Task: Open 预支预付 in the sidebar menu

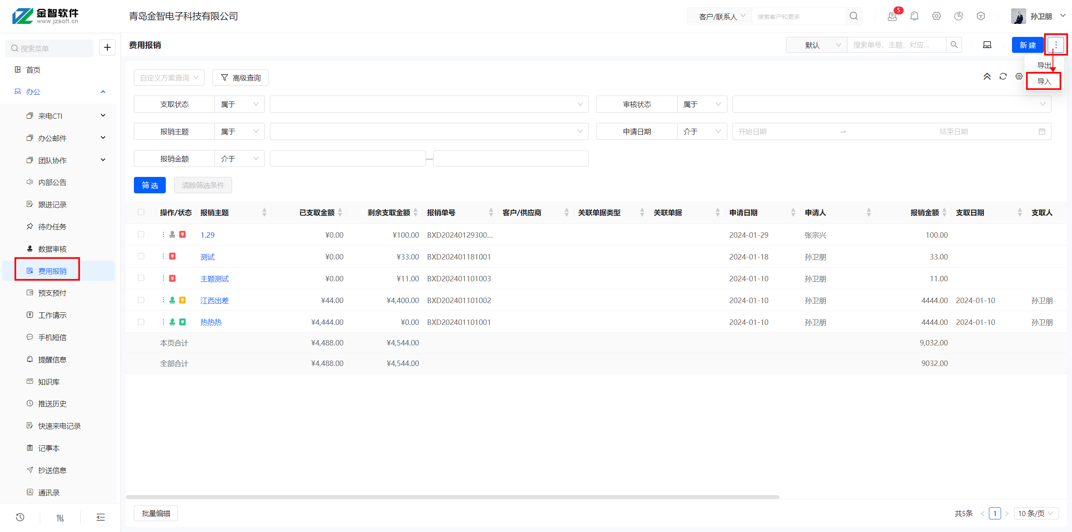Action: (x=52, y=293)
